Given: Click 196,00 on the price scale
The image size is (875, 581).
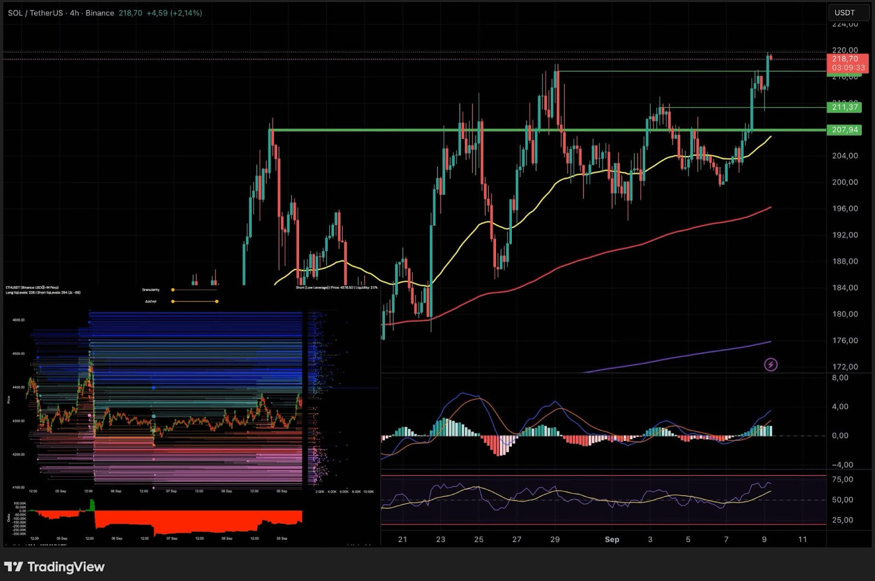Looking at the screenshot, I should click(845, 208).
